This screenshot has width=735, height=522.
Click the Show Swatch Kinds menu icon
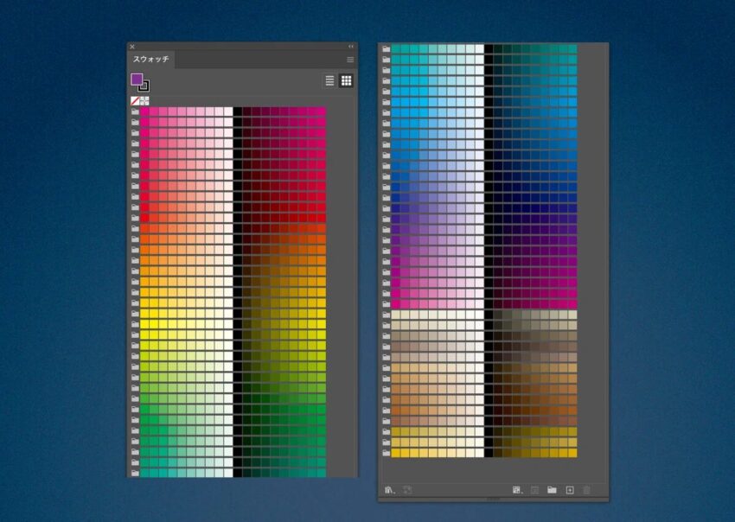tap(516, 490)
